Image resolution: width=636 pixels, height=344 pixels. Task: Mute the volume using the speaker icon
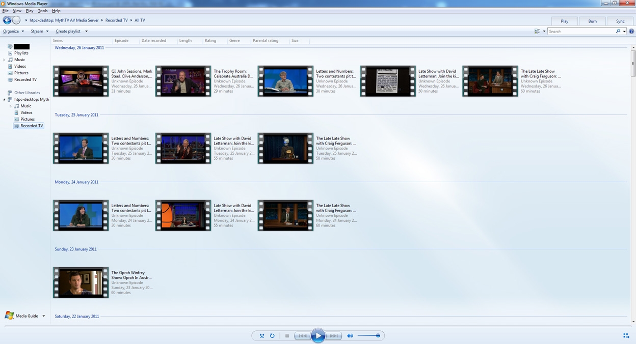[350, 336]
